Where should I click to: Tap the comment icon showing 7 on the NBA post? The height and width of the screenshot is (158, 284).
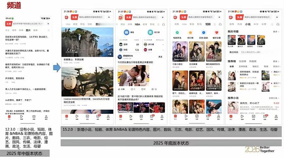click(x=132, y=89)
